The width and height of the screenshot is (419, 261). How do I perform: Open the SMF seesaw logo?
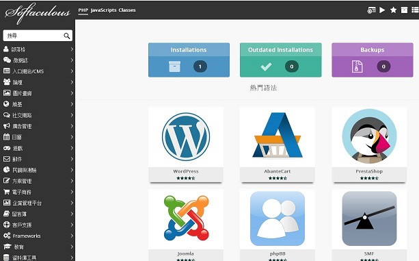click(369, 219)
